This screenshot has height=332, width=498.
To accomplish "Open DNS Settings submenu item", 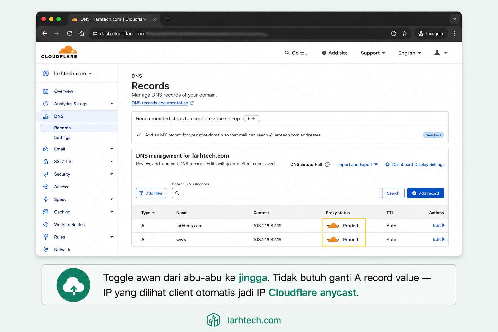I will click(62, 137).
